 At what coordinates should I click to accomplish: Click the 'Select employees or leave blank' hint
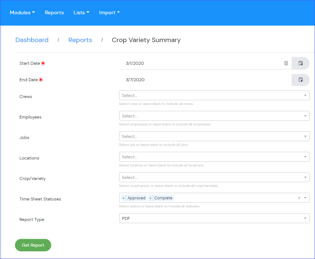(x=165, y=124)
